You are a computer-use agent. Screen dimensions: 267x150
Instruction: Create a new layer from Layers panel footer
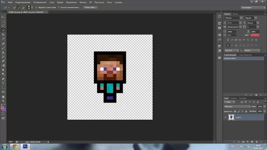coord(257,142)
